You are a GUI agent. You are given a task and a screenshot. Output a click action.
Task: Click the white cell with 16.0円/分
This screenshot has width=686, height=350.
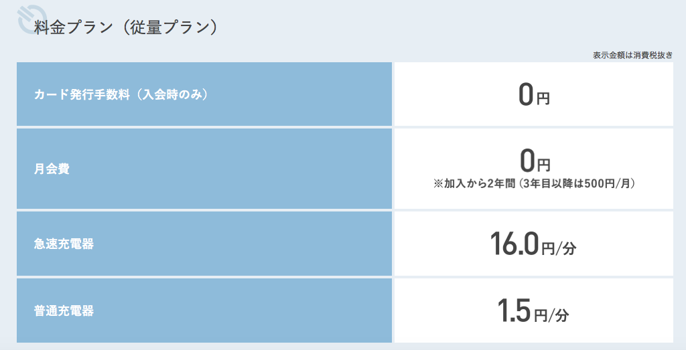534,244
